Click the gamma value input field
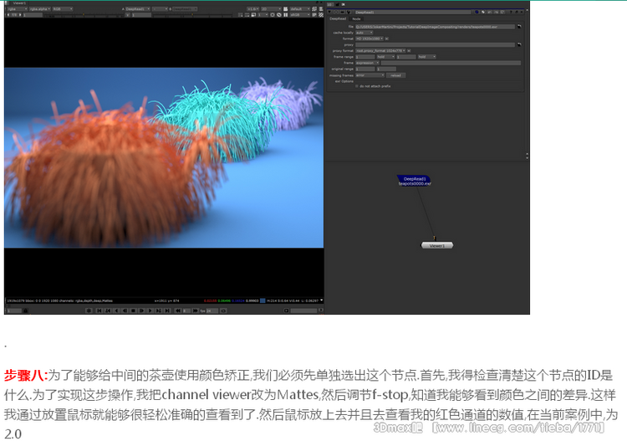 click(x=141, y=15)
